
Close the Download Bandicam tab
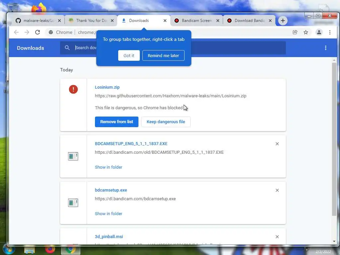(270, 21)
